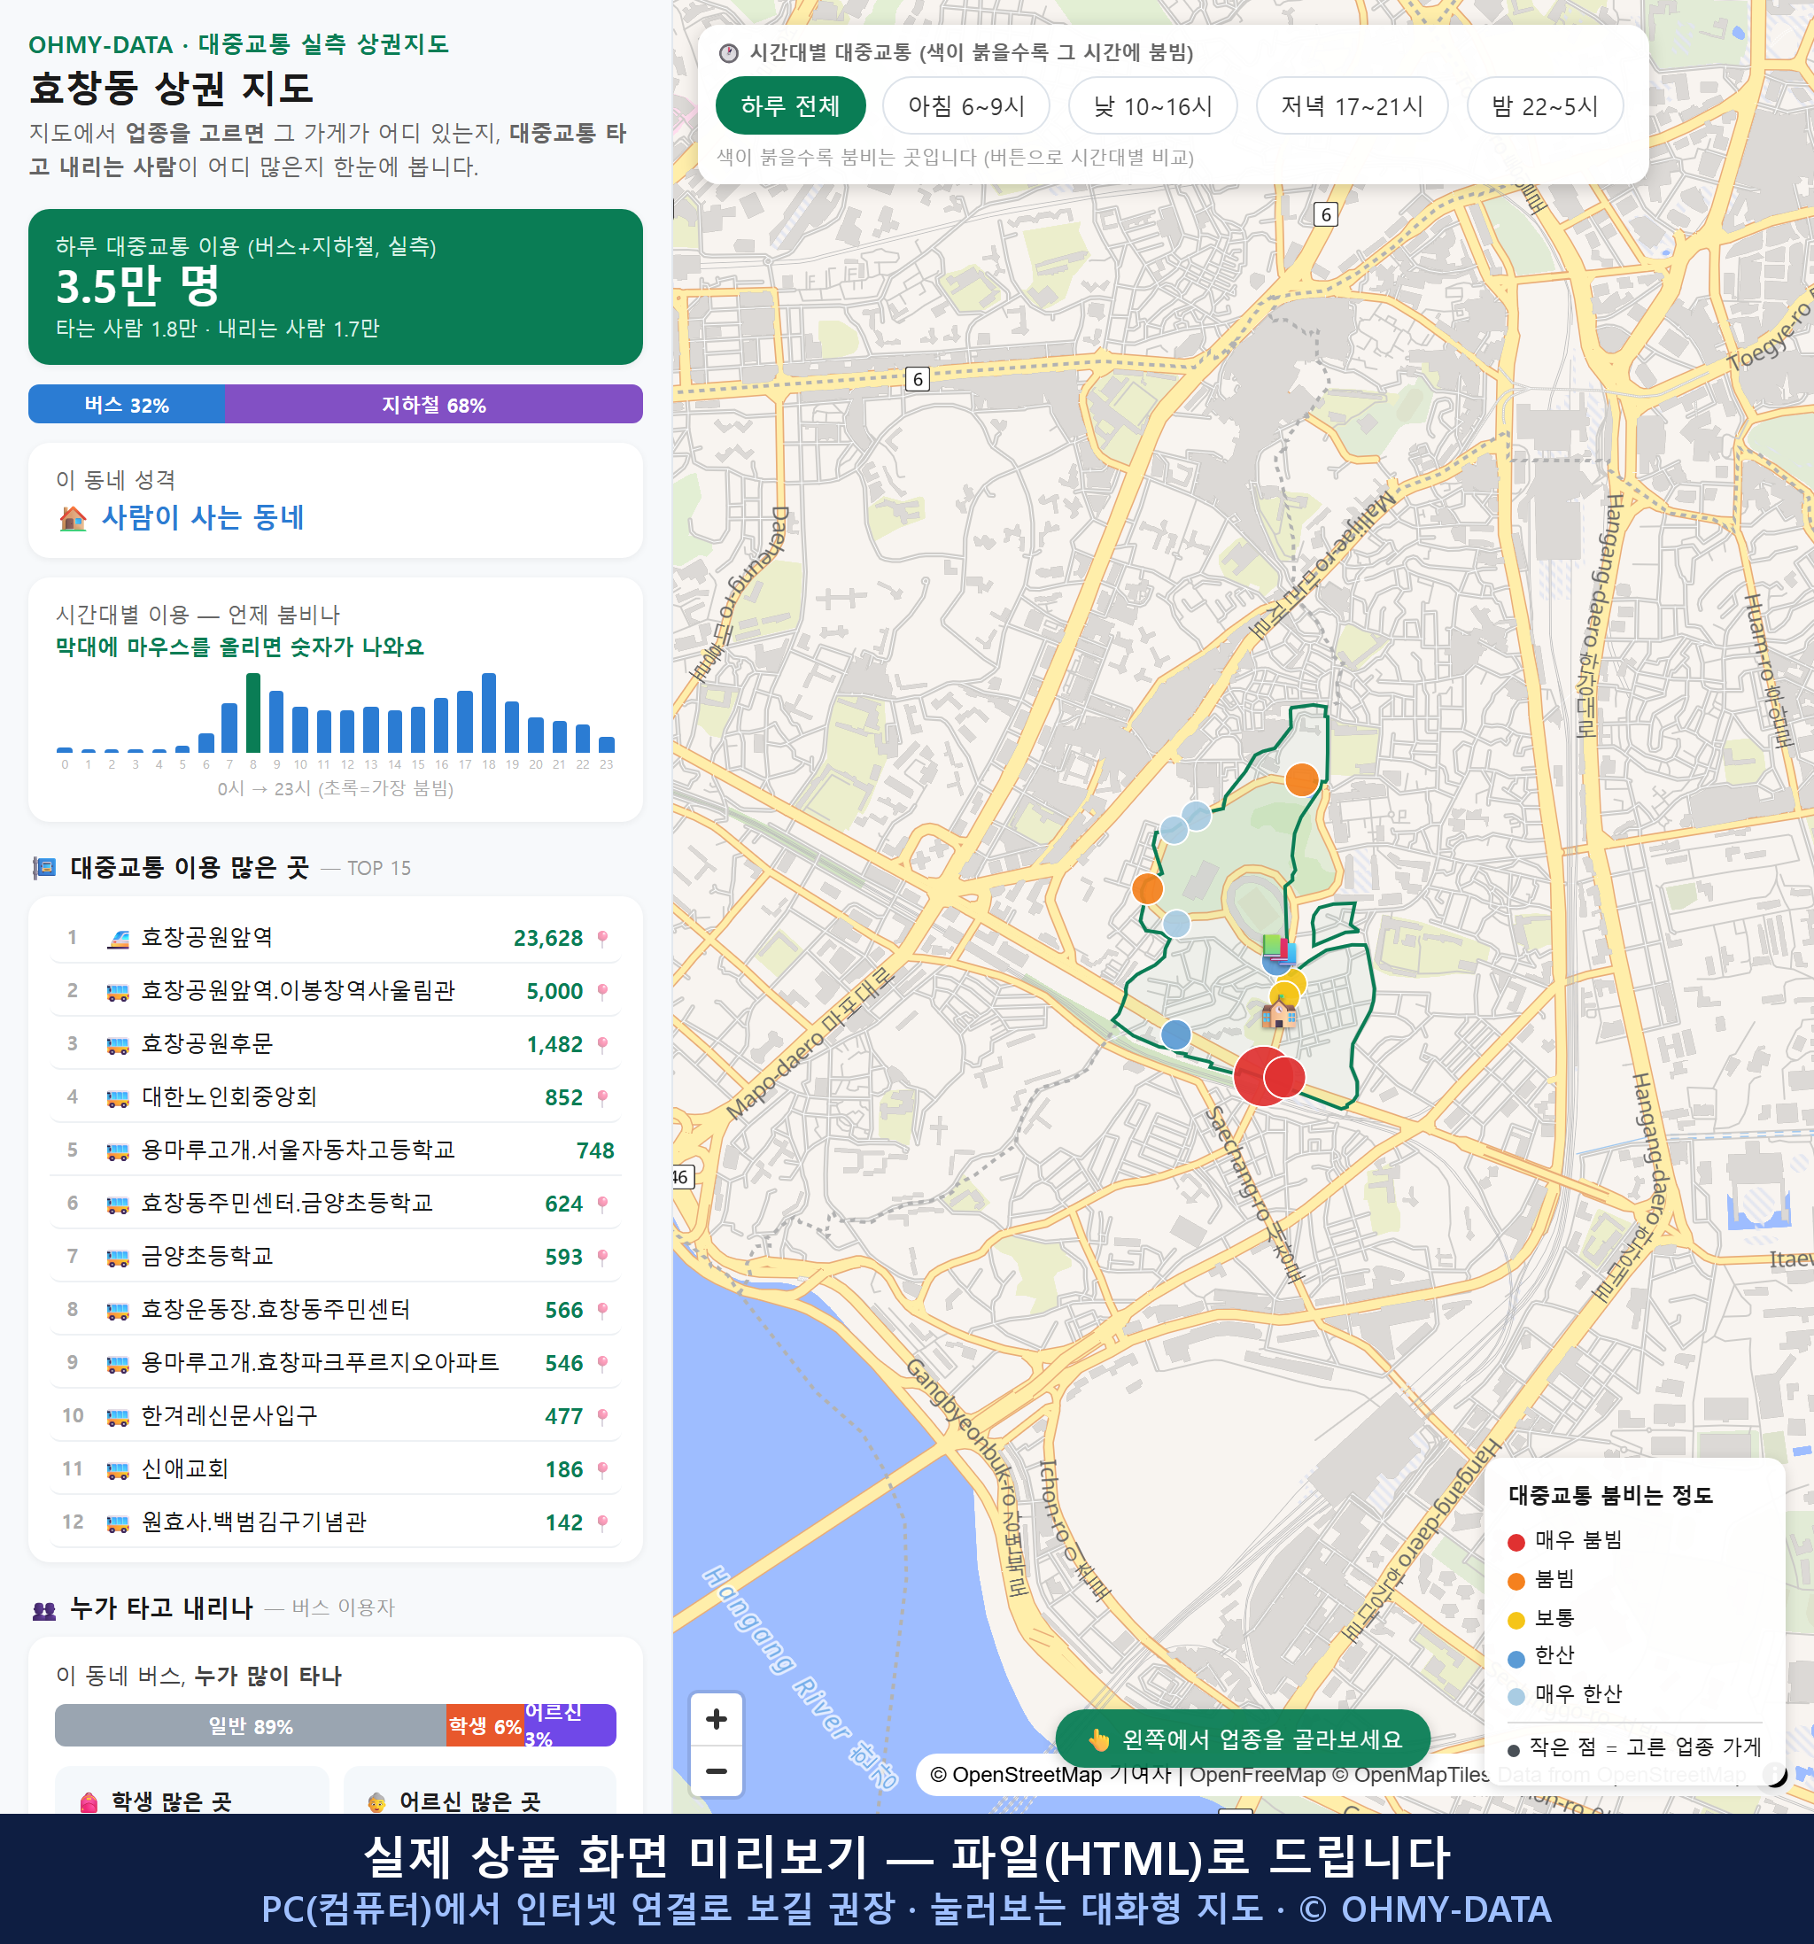Click map pin icon for 효창공원후문 row
This screenshot has height=1944, width=1814.
pos(602,1044)
